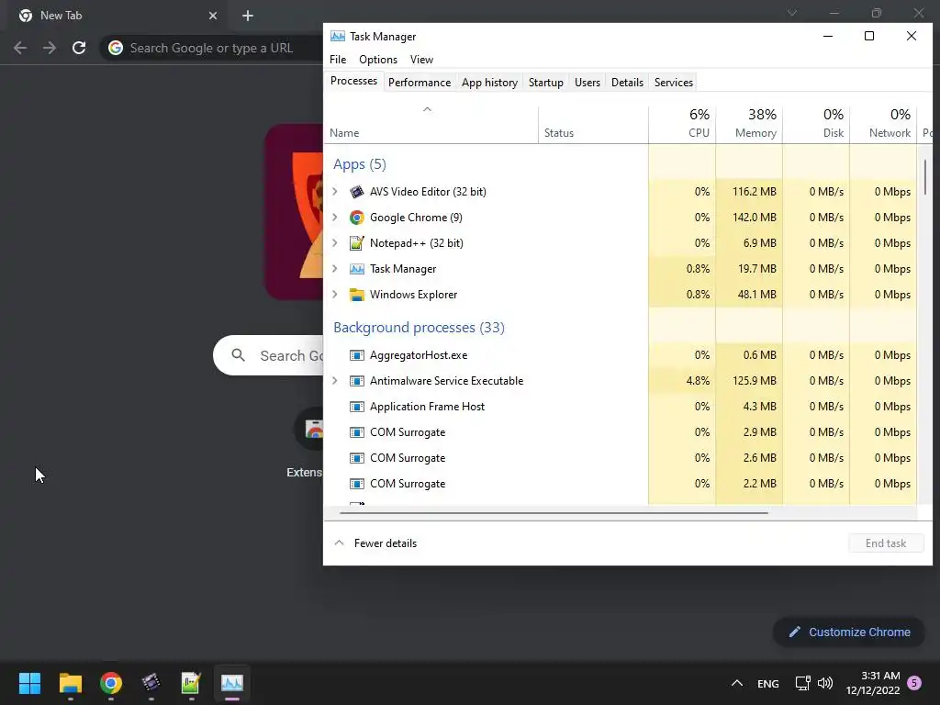940x705 pixels.
Task: Click the AVS Video Editor process icon
Action: tap(357, 192)
